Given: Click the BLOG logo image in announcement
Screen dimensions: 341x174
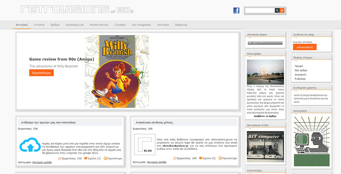Looking at the screenshot, I should 145,145.
